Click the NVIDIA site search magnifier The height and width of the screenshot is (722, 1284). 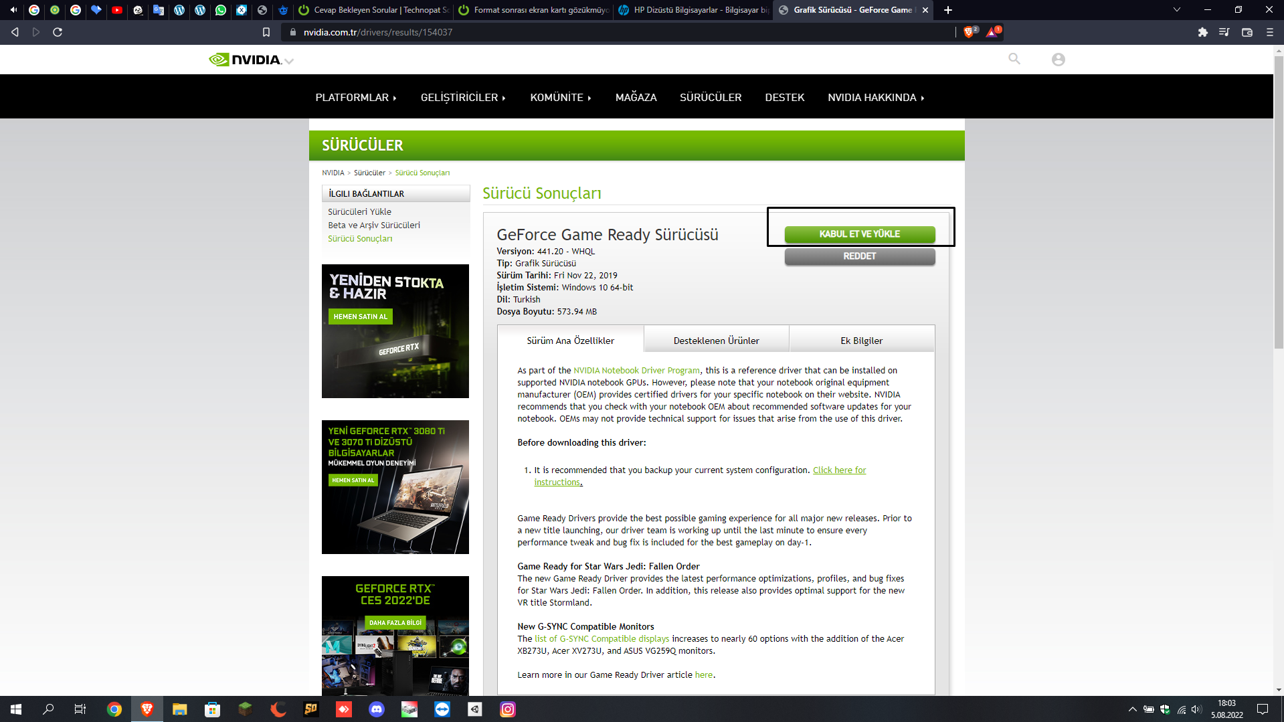tap(1014, 59)
